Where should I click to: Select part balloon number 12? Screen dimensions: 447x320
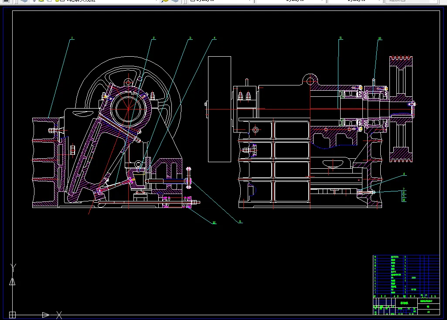[x=214, y=222]
